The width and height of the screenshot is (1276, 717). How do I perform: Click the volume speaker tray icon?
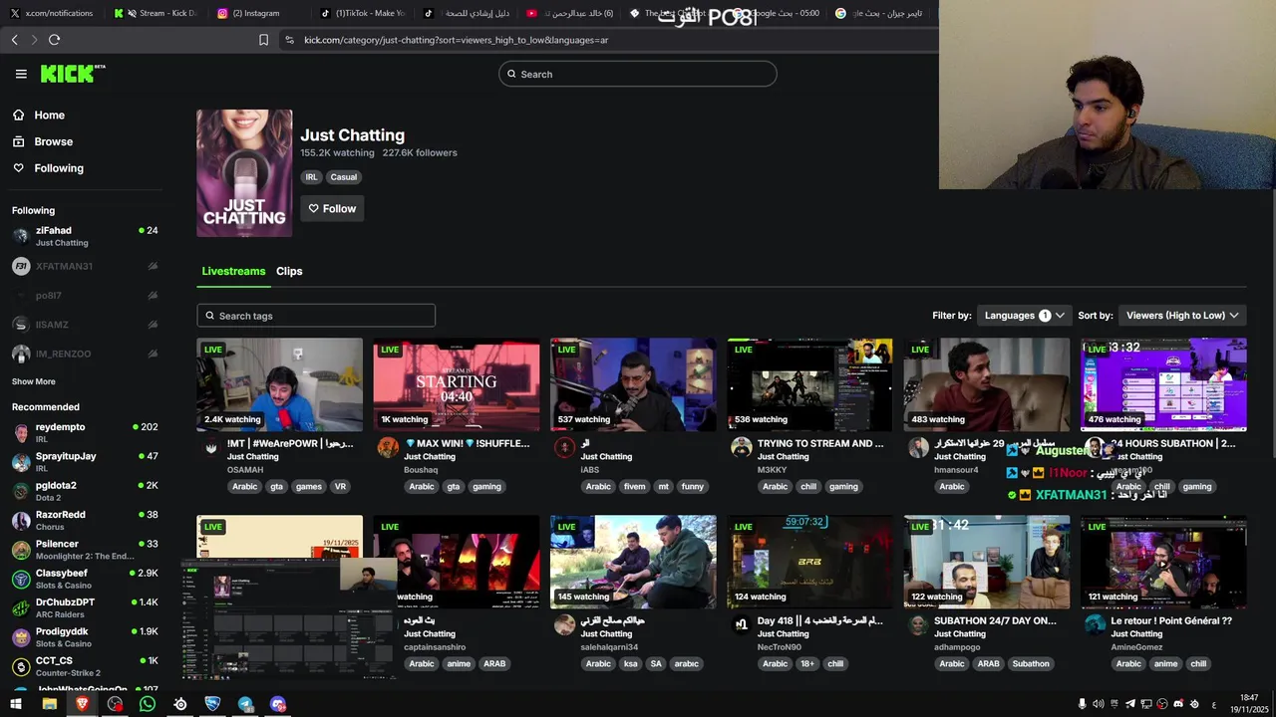(1098, 704)
